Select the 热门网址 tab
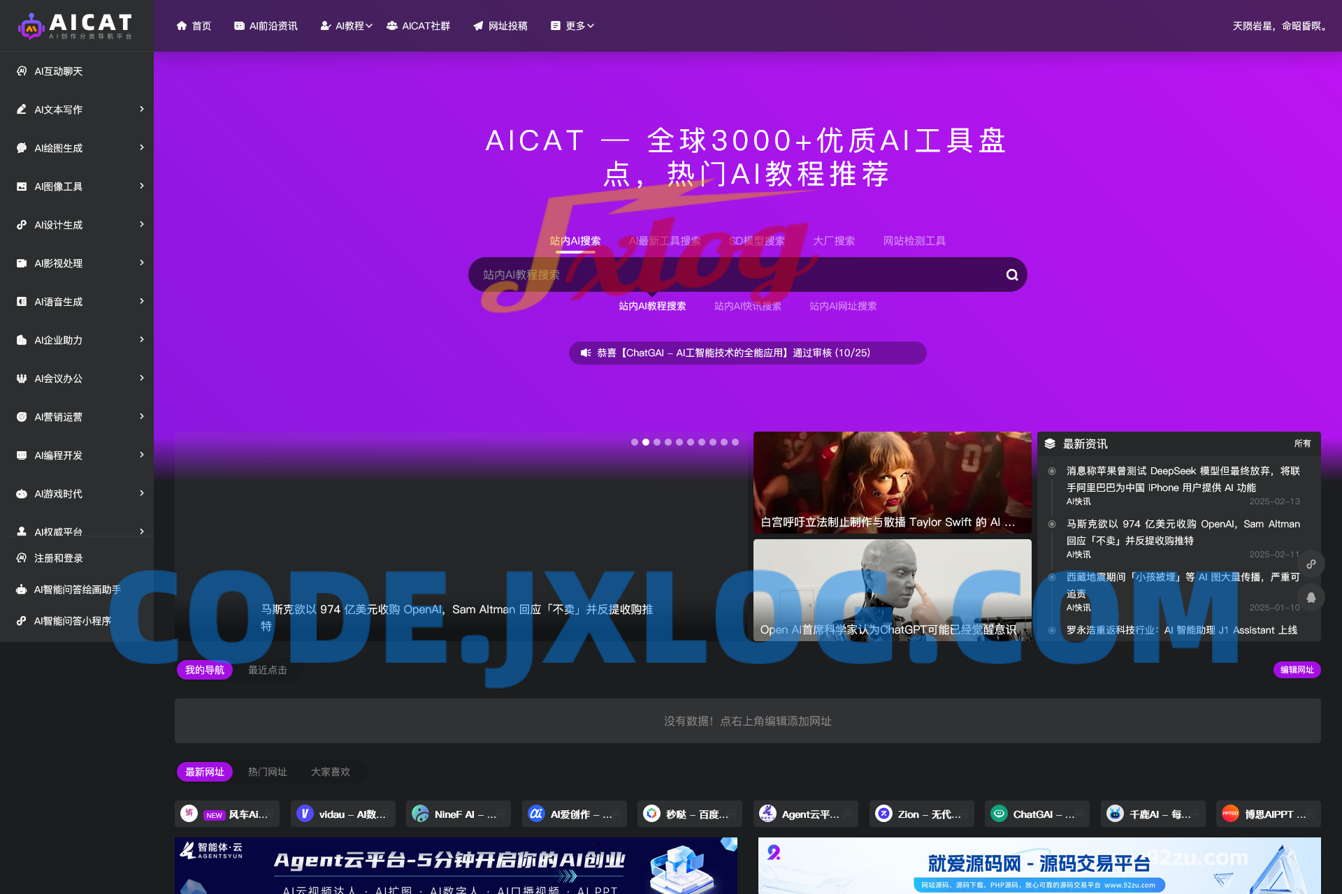Screen dimensions: 1342x894 point(266,772)
